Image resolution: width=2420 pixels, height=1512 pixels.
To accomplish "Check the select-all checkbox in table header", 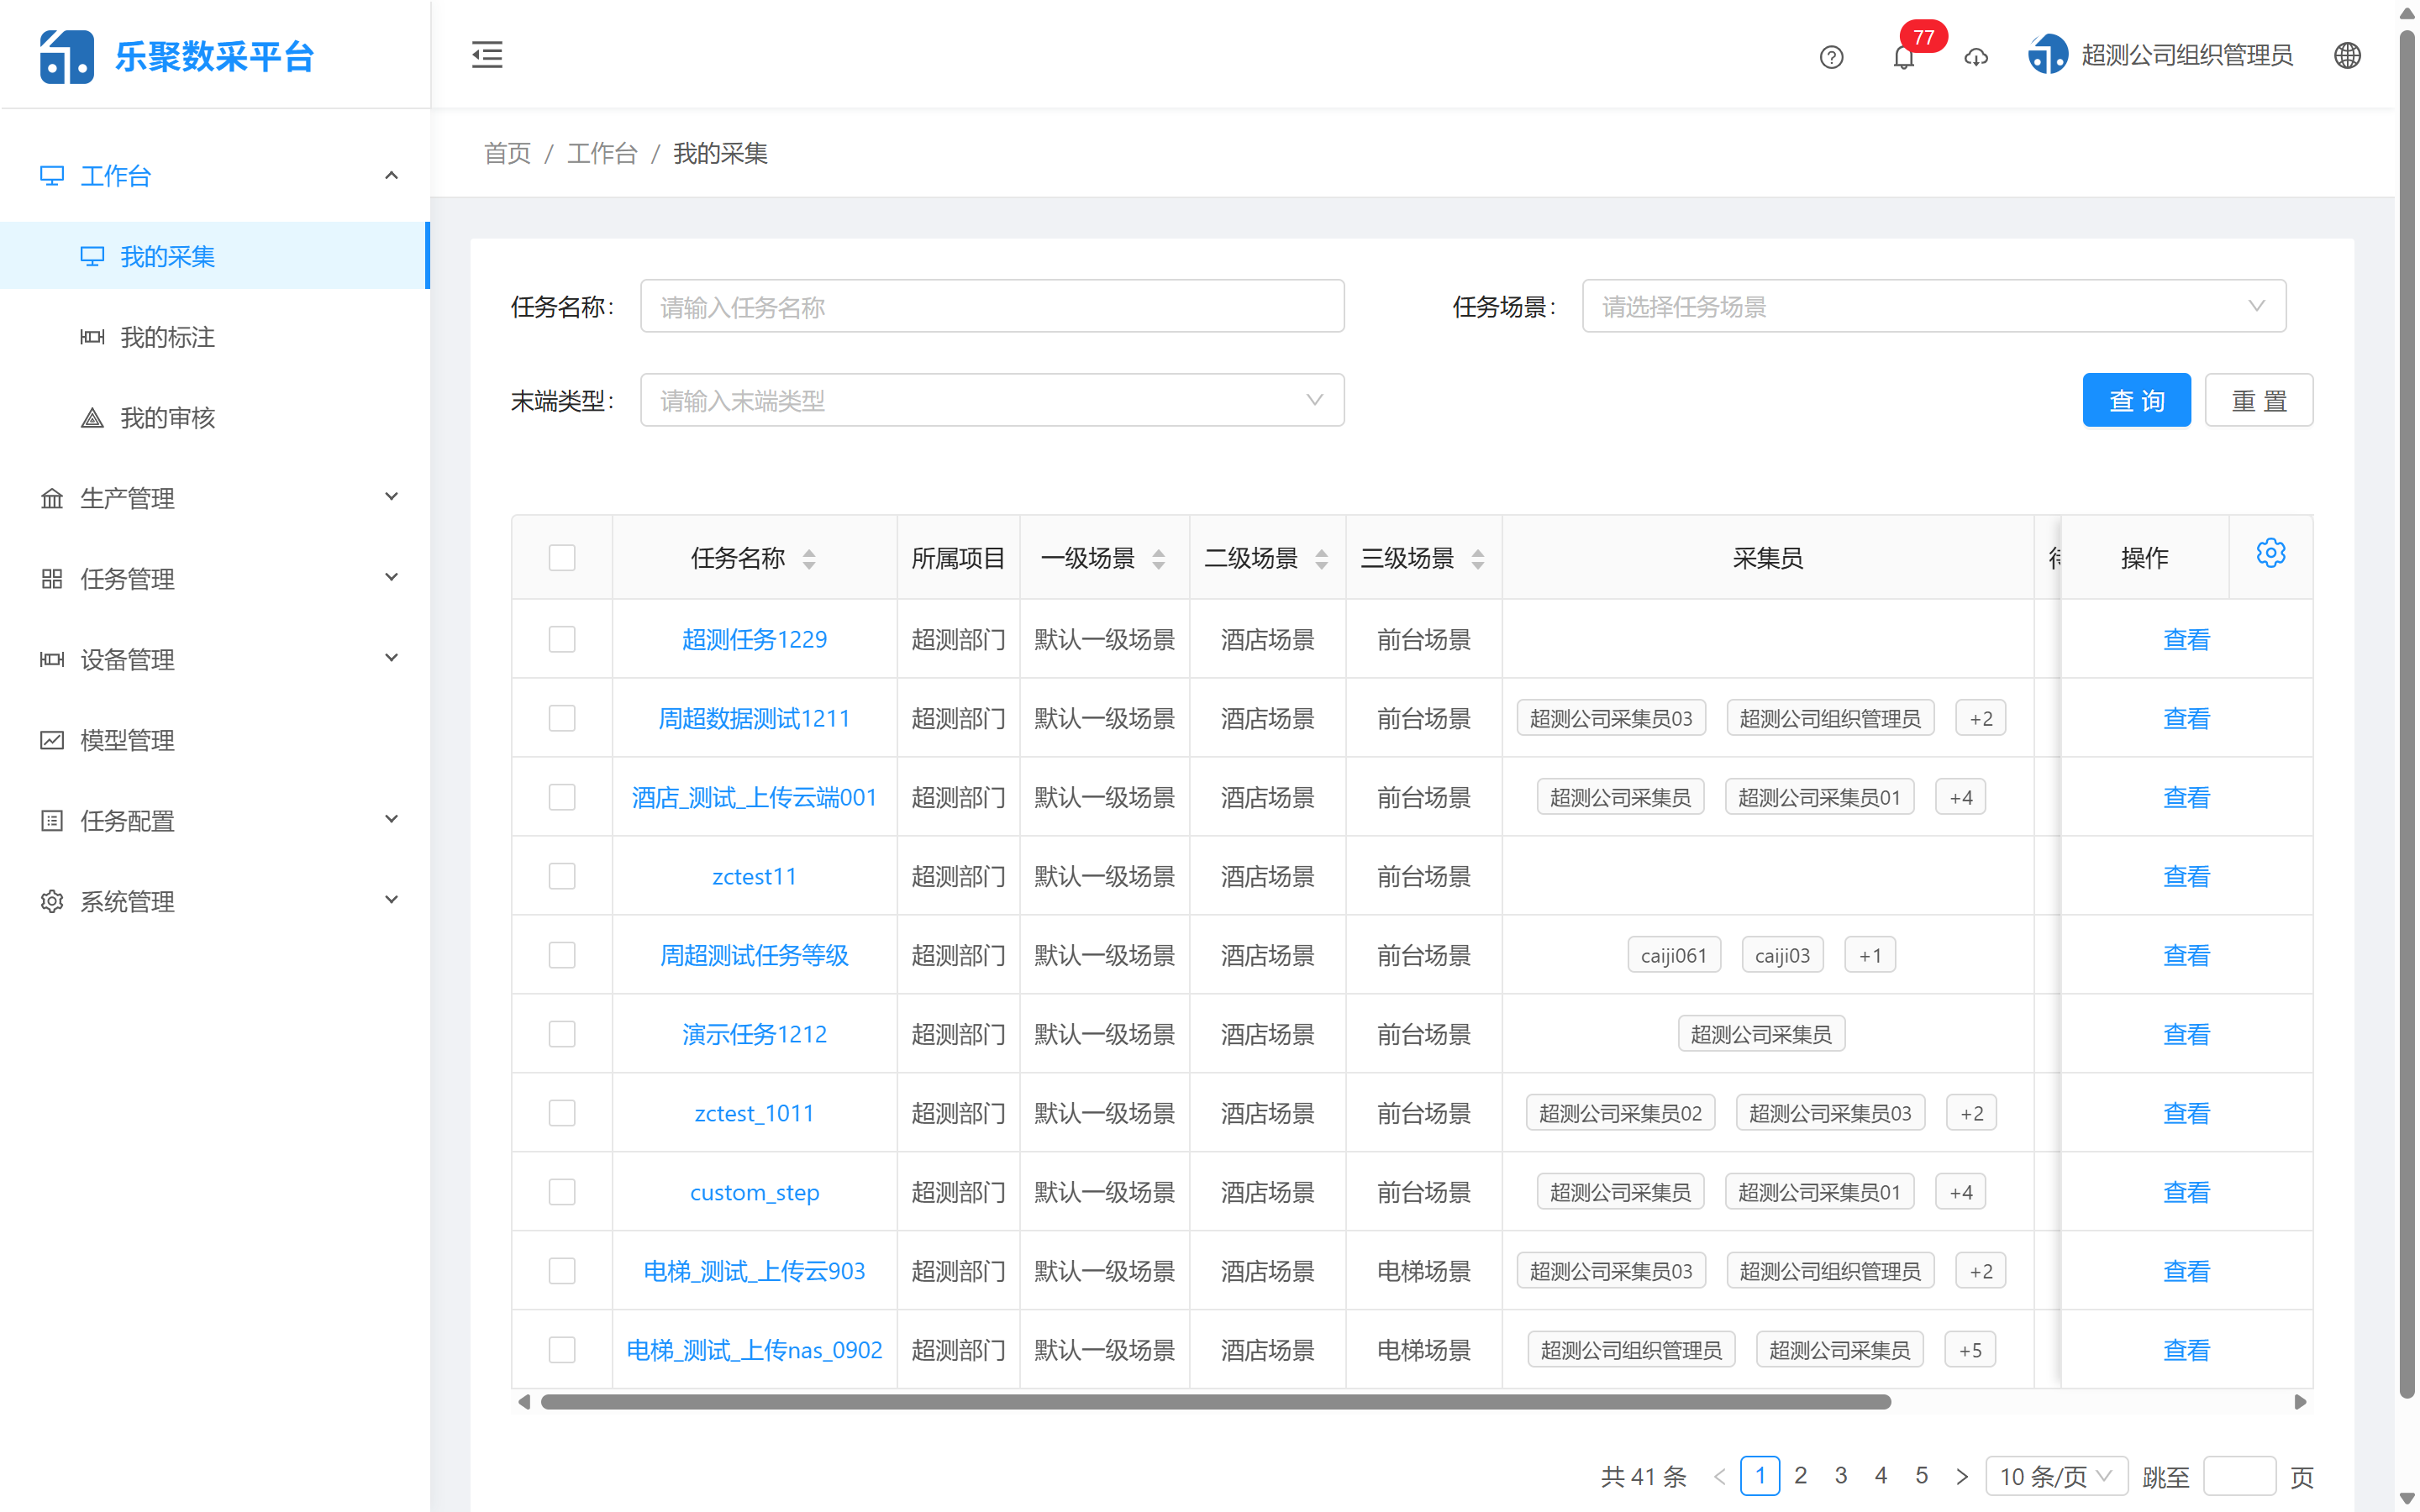I will point(562,557).
